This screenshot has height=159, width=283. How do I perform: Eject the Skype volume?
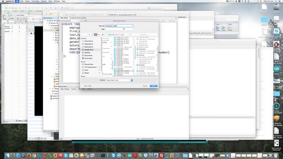(x=99, y=73)
